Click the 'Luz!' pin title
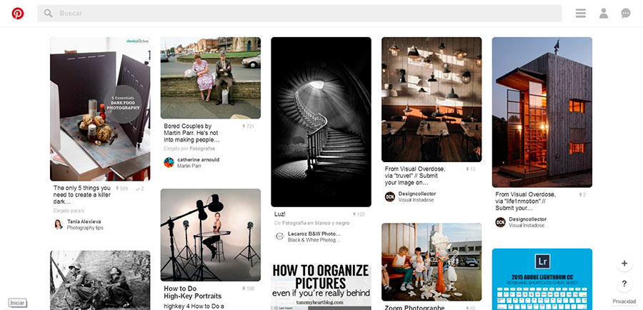643x310 pixels. click(279, 214)
